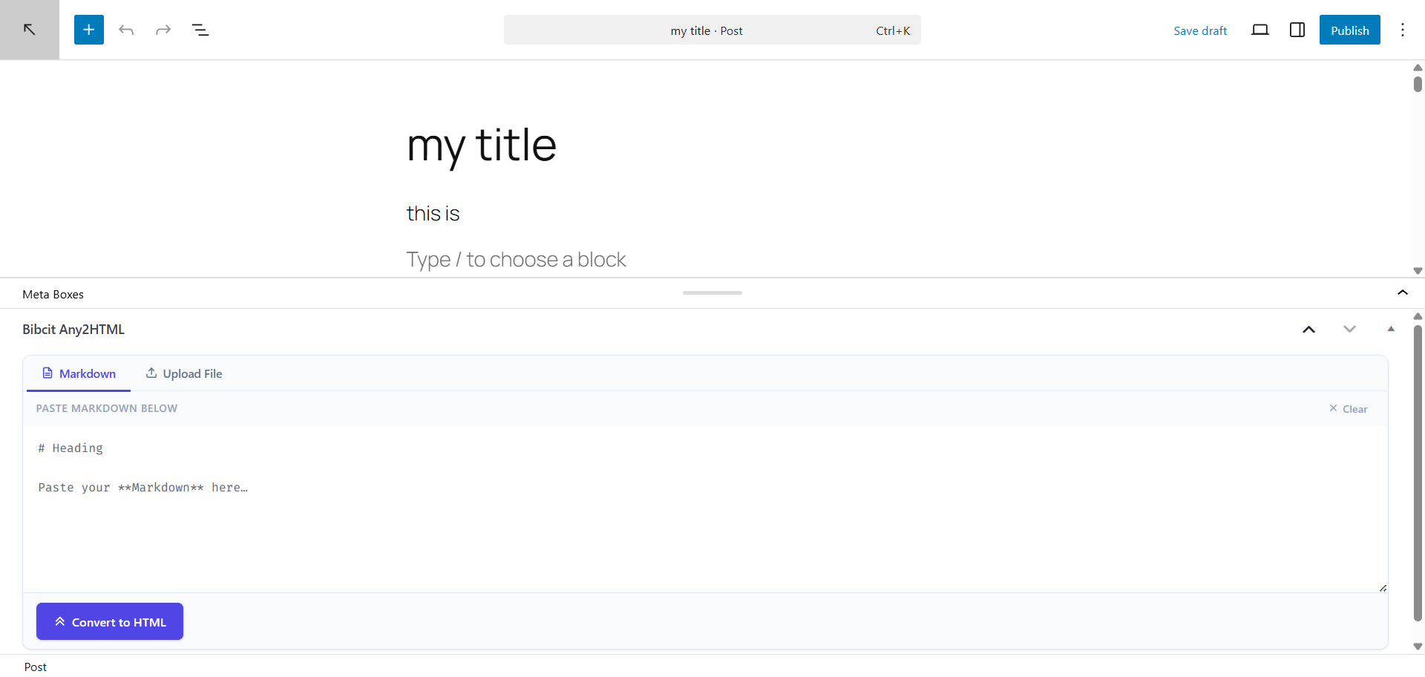Open the block inserter plus button
1425x677 pixels.
[89, 30]
